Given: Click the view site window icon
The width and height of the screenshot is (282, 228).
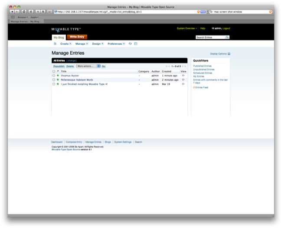Looking at the screenshot, I should (136, 44).
